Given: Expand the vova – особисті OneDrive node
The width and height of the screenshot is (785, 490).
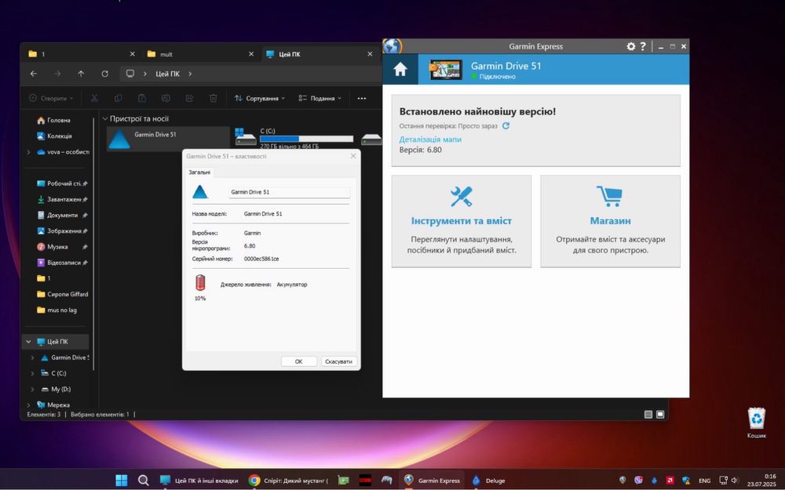Looking at the screenshot, I should click(28, 152).
